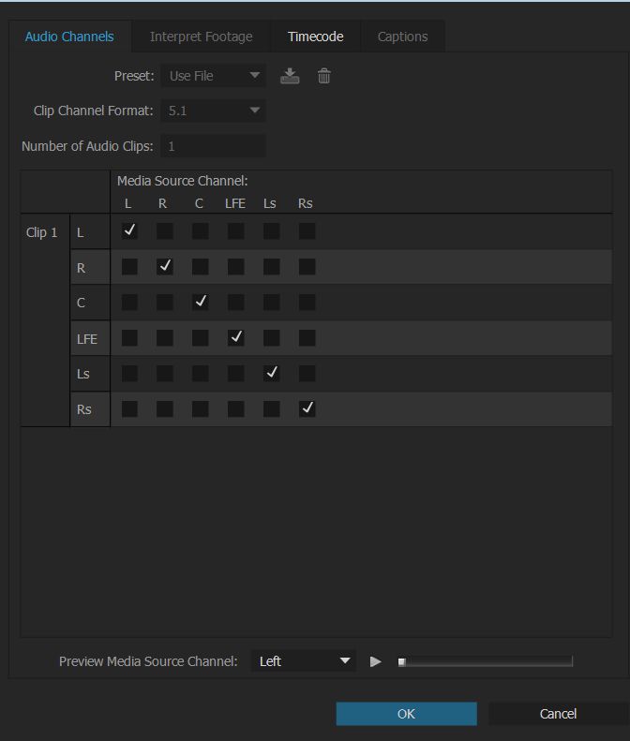Switch to the Timecode tab
Screen dimensions: 630x741
pos(315,37)
